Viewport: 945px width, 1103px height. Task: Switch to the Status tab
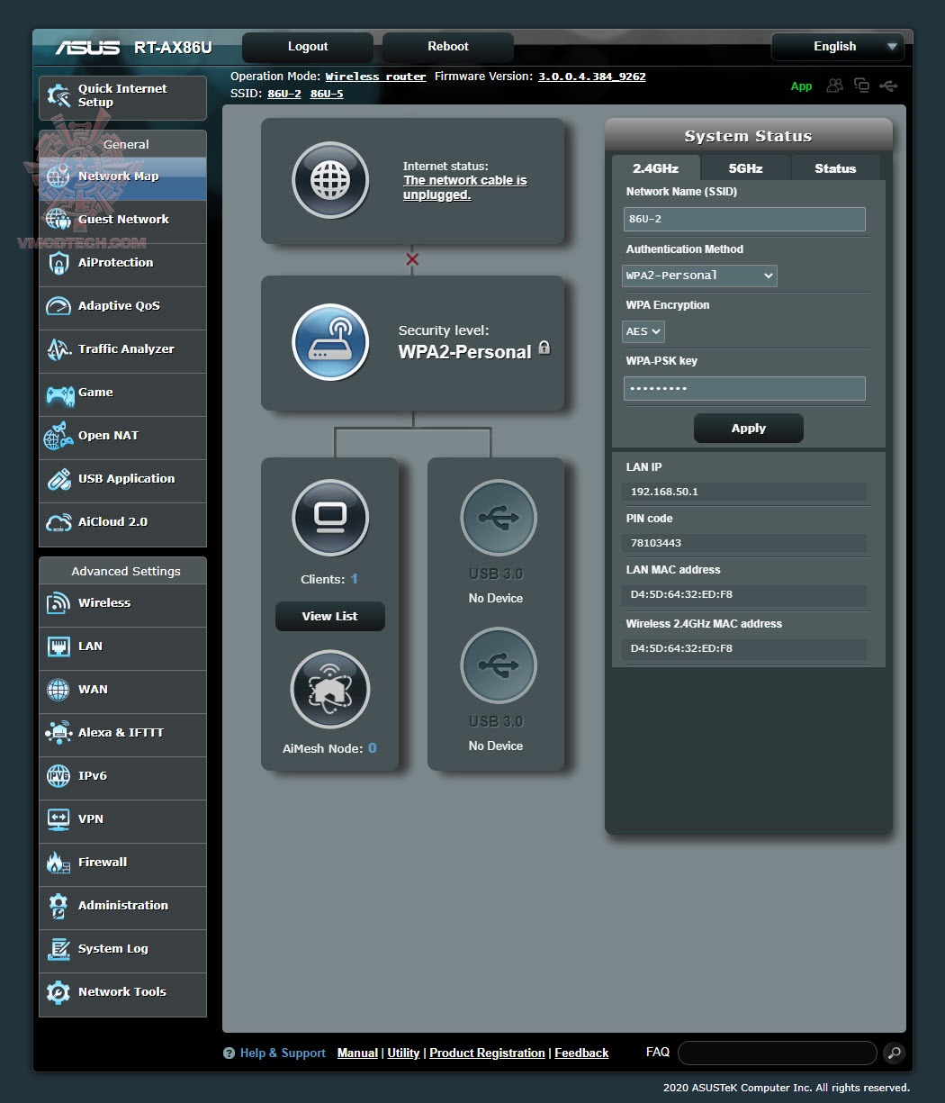click(835, 167)
